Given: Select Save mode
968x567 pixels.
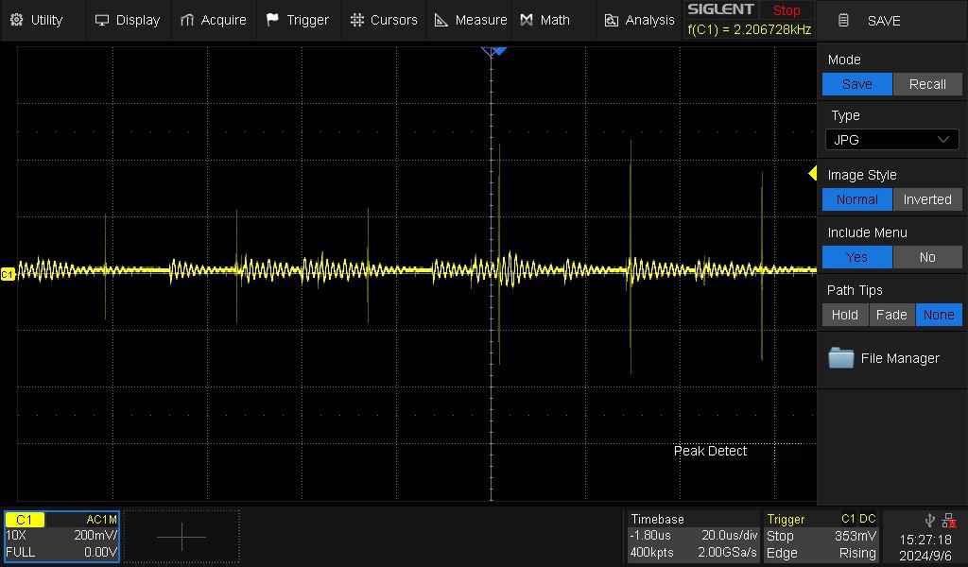Looking at the screenshot, I should pyautogui.click(x=856, y=84).
